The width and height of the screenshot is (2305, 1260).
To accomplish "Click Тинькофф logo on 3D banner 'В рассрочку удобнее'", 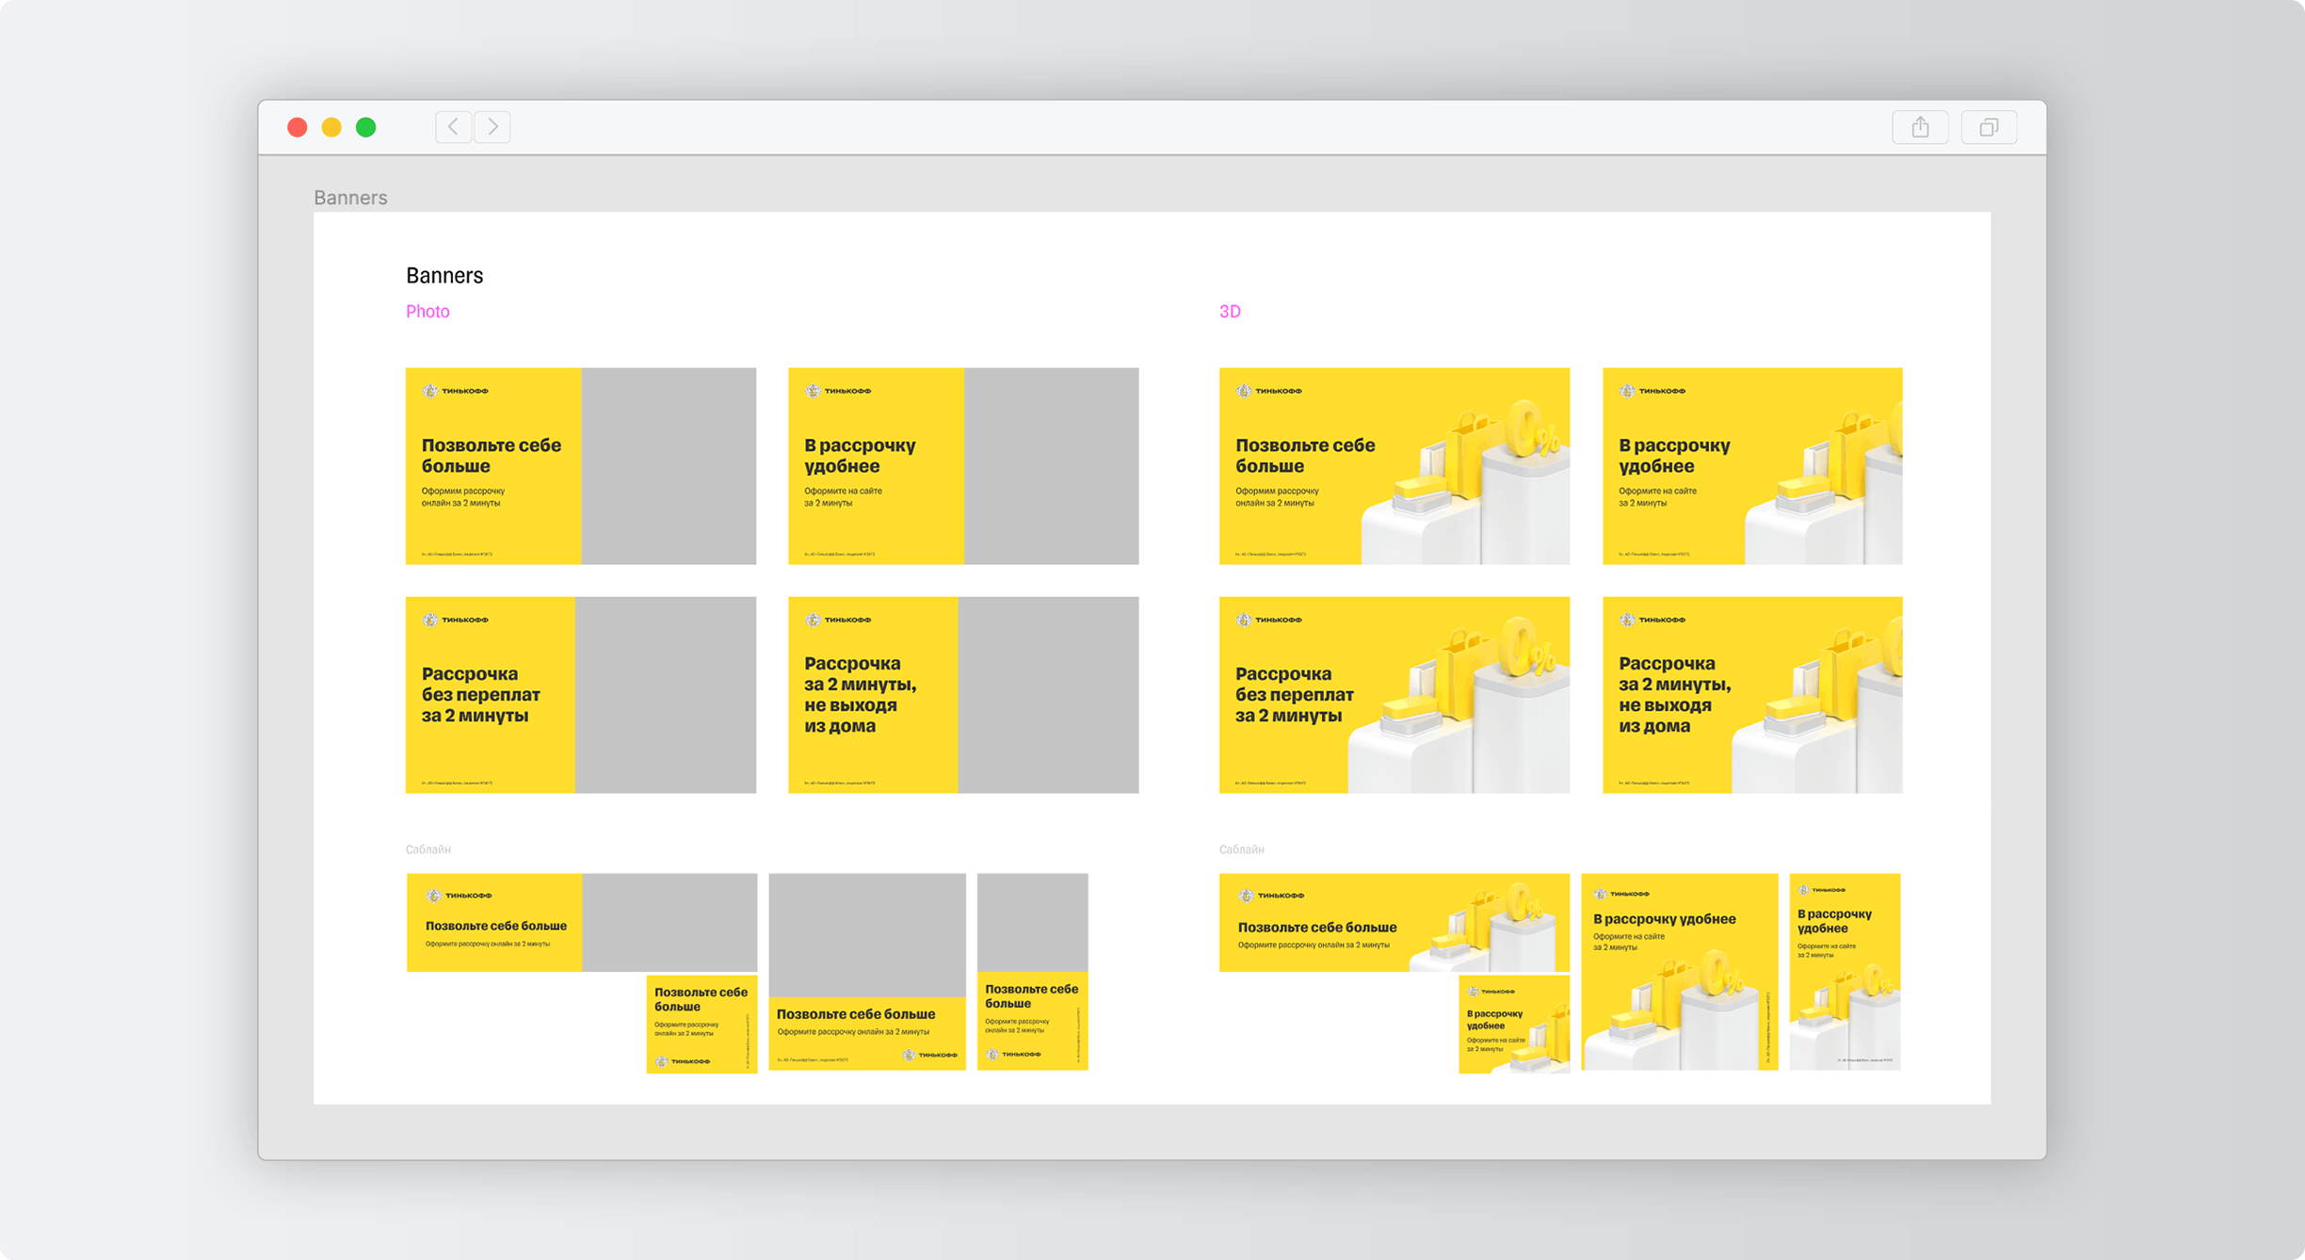I will click(x=1652, y=391).
